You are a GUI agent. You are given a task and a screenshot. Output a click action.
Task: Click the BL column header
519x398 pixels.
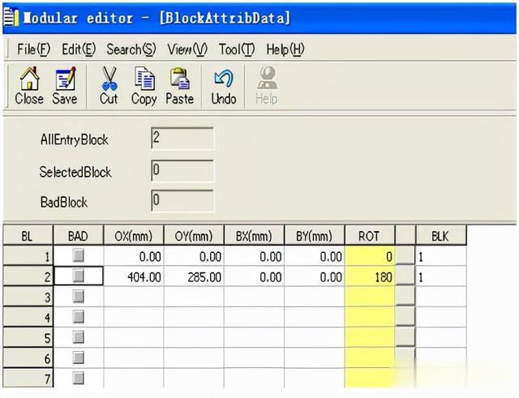[x=28, y=236]
